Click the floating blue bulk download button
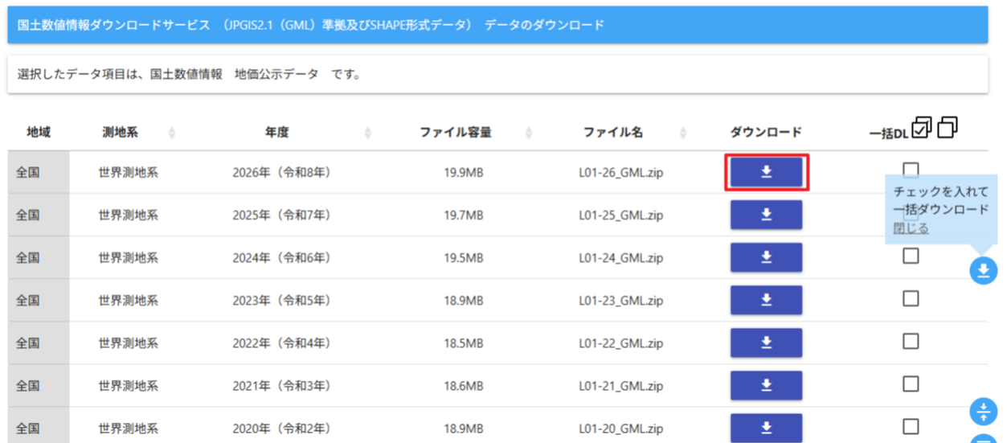The height and width of the screenshot is (443, 1007). [983, 271]
